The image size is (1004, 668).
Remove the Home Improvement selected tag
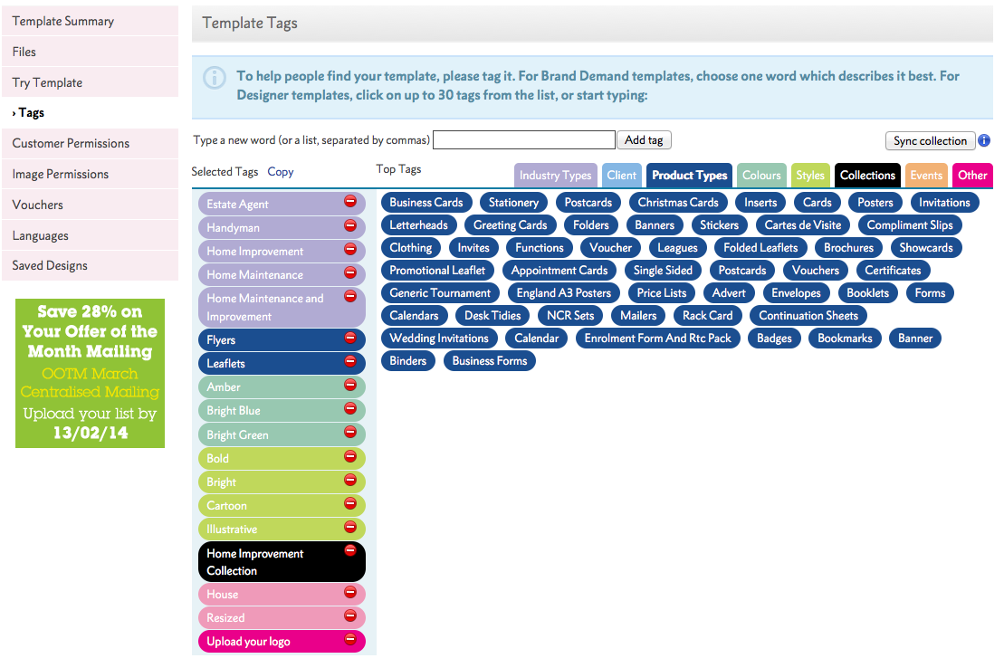tap(350, 249)
